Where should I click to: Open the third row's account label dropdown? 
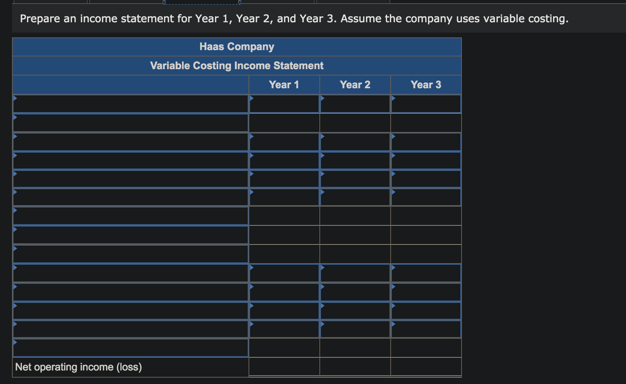click(131, 142)
